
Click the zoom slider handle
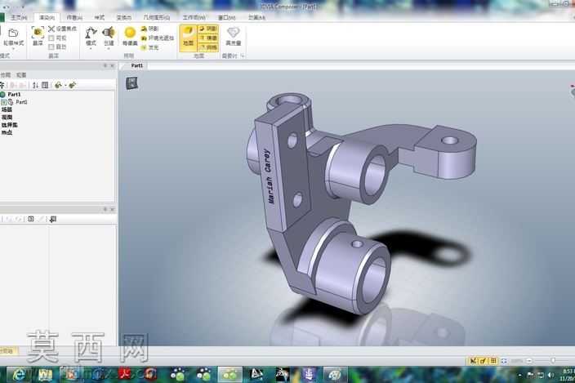pyautogui.click(x=553, y=361)
